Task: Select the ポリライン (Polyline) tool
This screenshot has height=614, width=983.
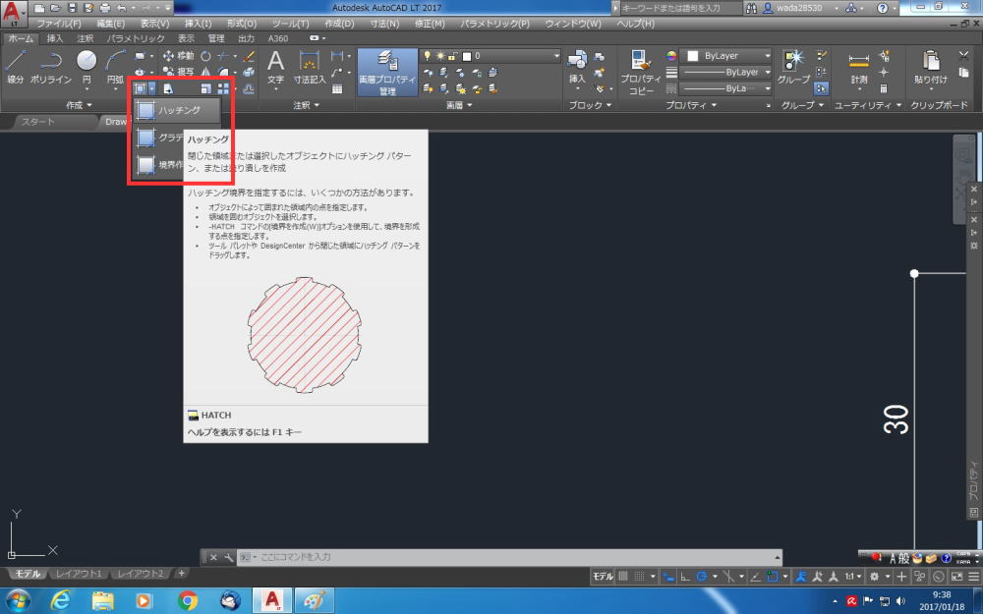Action: (x=51, y=67)
